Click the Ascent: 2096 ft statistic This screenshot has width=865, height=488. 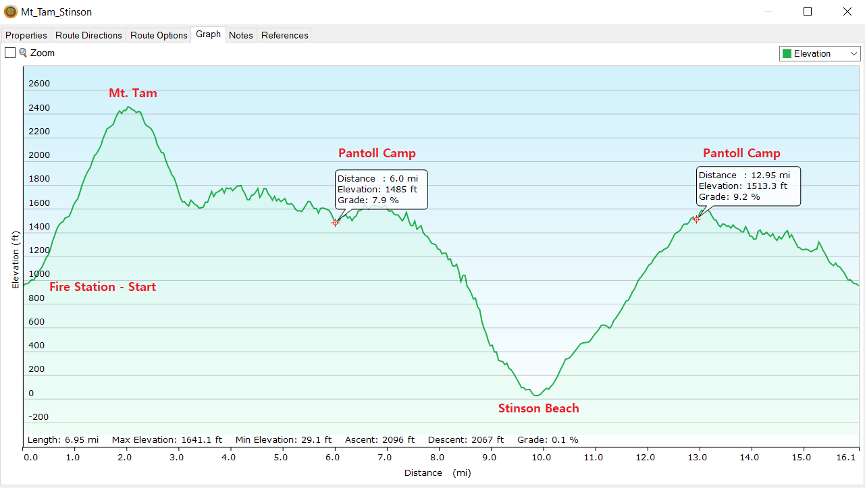380,439
